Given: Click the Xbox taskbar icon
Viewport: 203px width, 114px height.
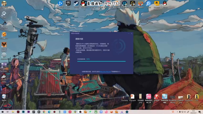Looking at the screenshot, I should point(96,112).
